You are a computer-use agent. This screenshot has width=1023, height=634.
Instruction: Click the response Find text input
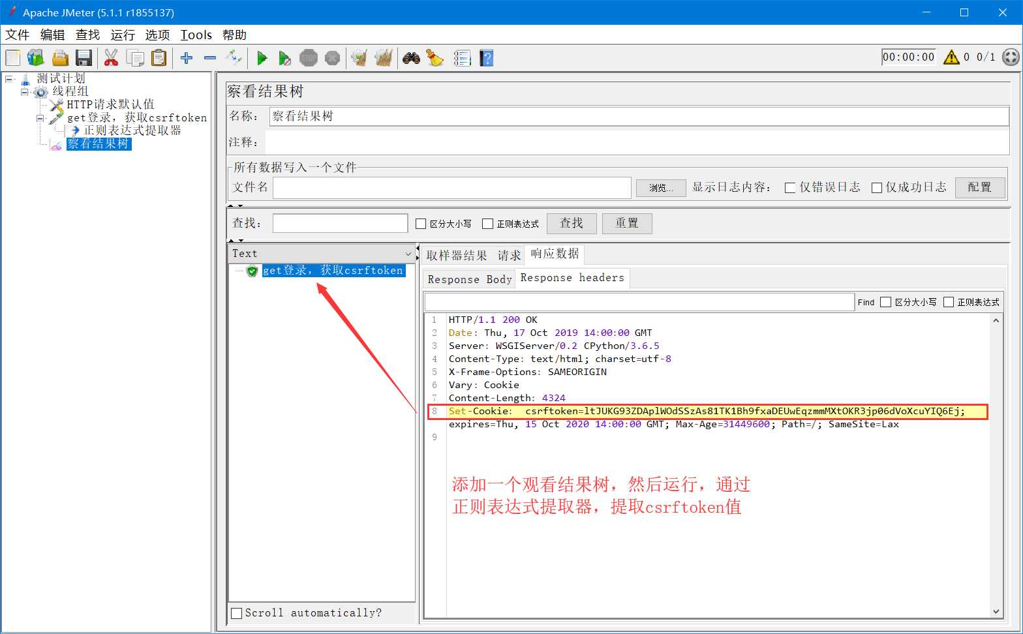(639, 302)
